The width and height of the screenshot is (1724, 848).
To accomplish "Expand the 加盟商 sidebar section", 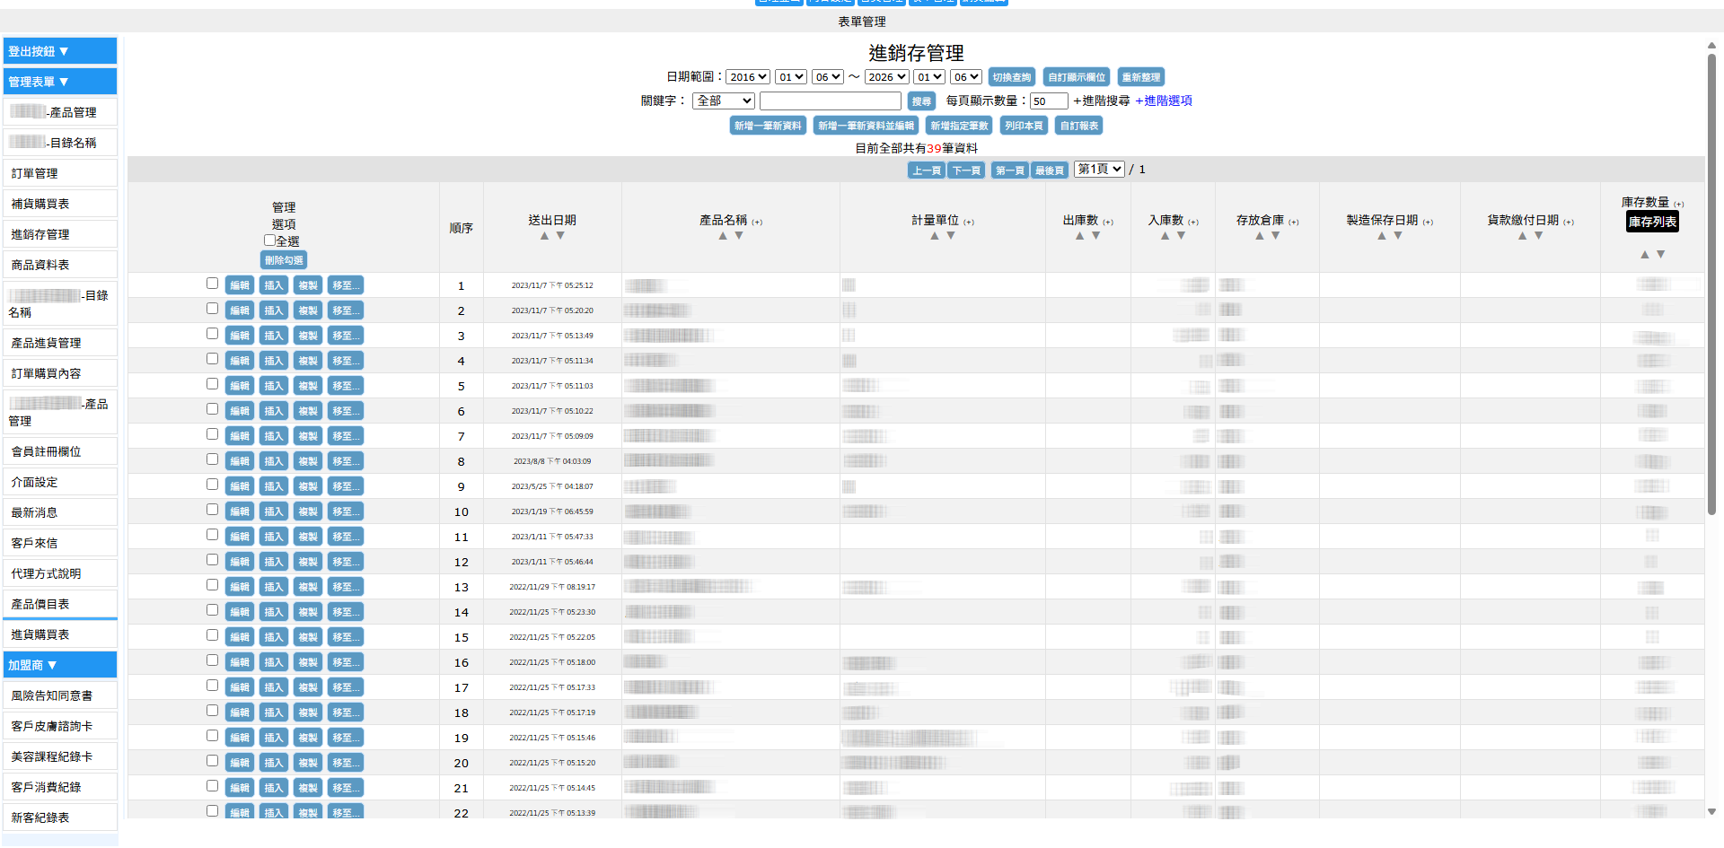I will [x=60, y=665].
